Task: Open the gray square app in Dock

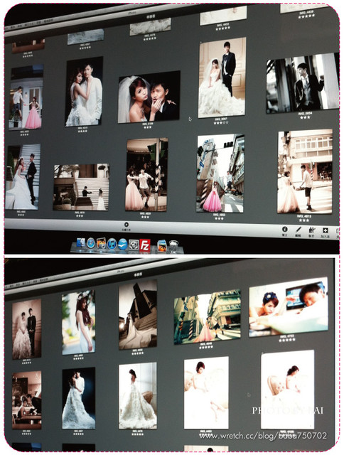Action: click(134, 245)
